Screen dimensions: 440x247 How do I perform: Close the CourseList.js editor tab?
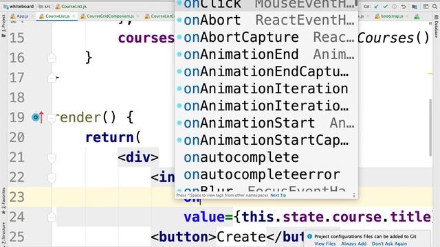tap(74, 16)
